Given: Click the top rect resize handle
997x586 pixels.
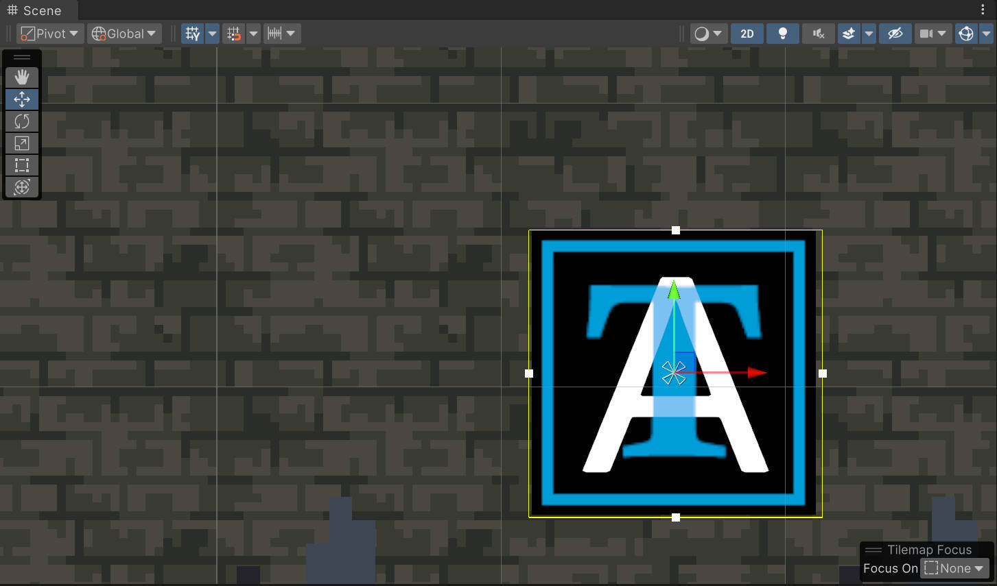Looking at the screenshot, I should pos(676,230).
